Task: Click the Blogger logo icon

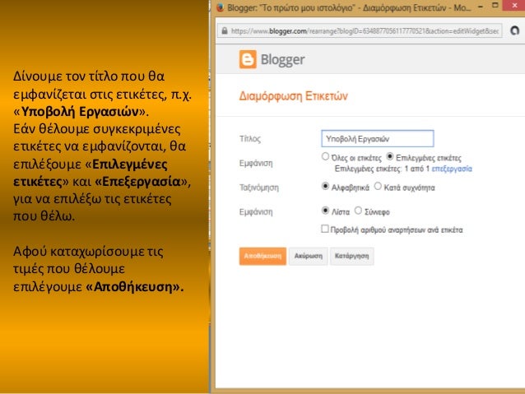Action: pyautogui.click(x=248, y=59)
